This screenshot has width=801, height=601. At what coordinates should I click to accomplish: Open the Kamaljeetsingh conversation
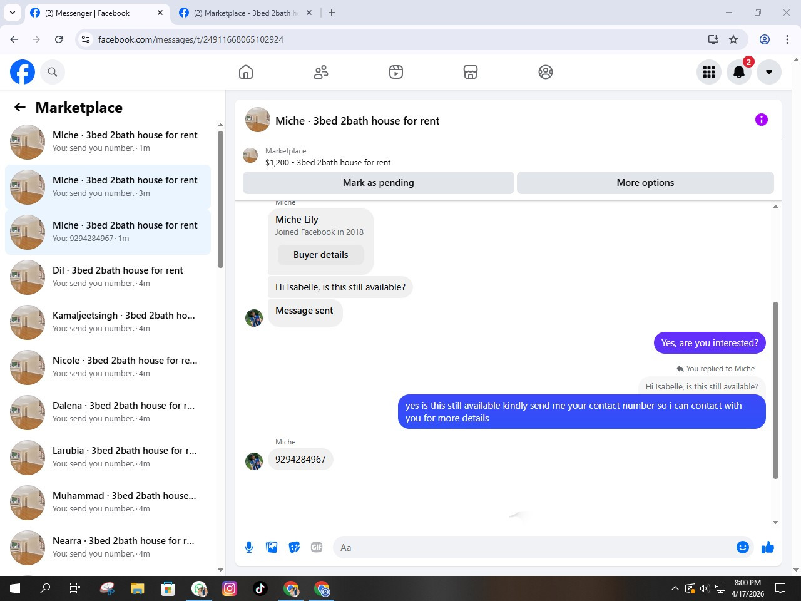108,322
